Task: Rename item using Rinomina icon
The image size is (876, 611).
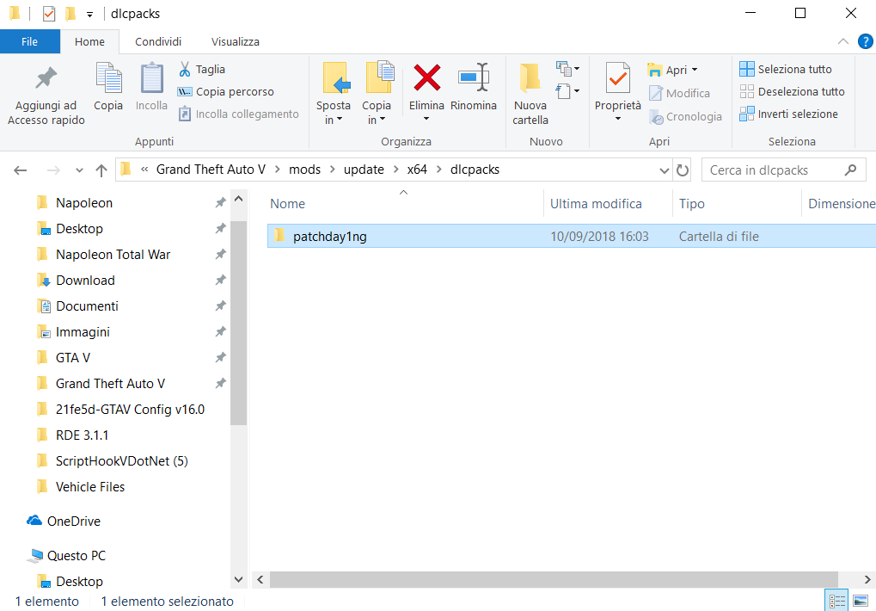Action: point(474,87)
